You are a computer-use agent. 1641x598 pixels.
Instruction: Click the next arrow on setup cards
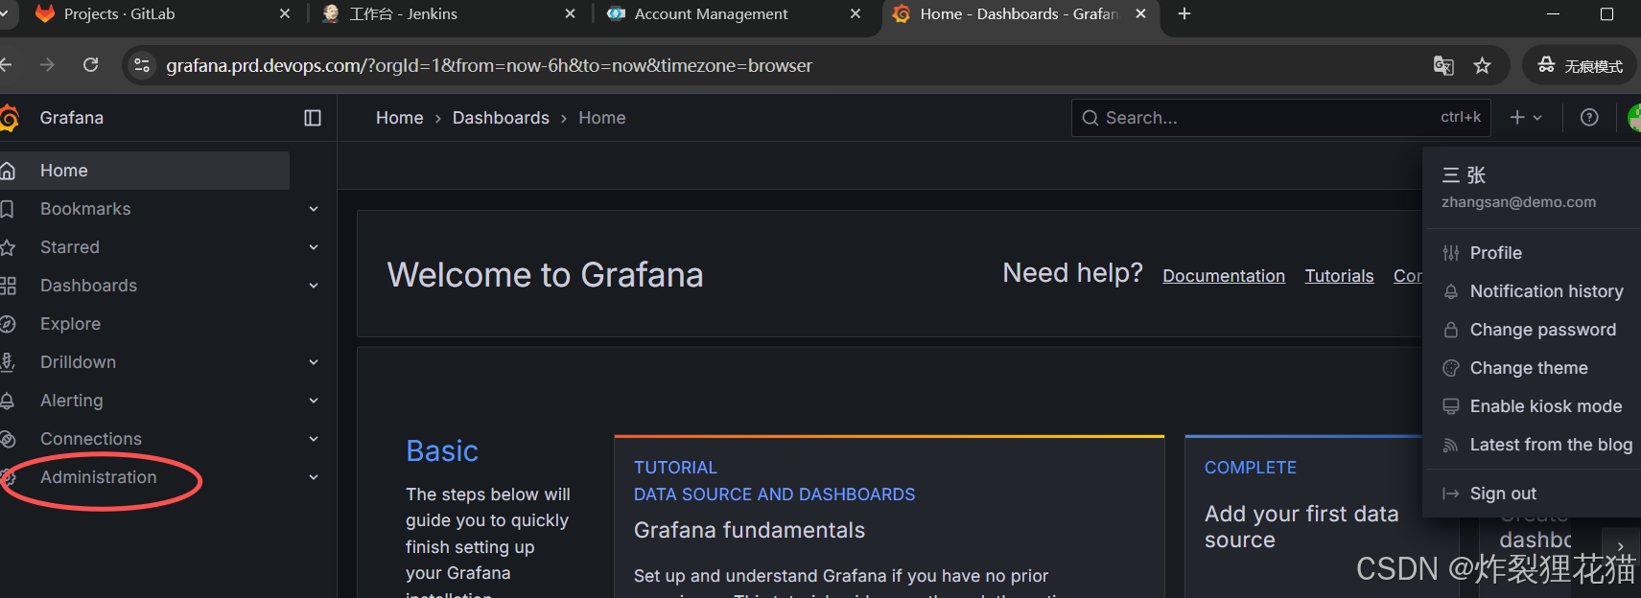pos(1621,546)
